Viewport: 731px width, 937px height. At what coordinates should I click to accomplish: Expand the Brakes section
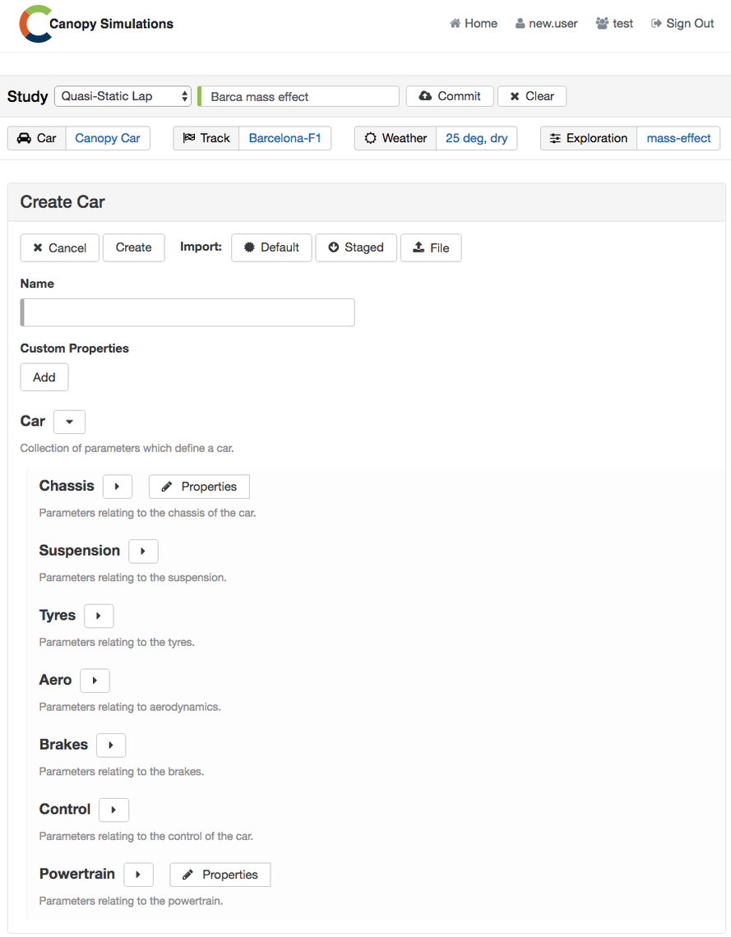[x=111, y=745]
